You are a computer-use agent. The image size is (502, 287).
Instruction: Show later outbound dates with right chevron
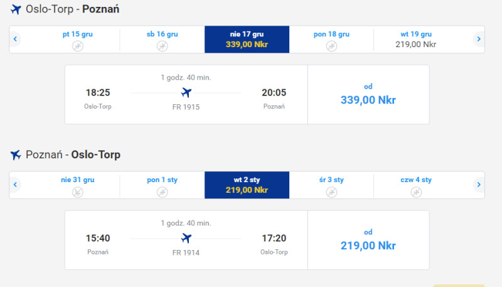click(479, 39)
